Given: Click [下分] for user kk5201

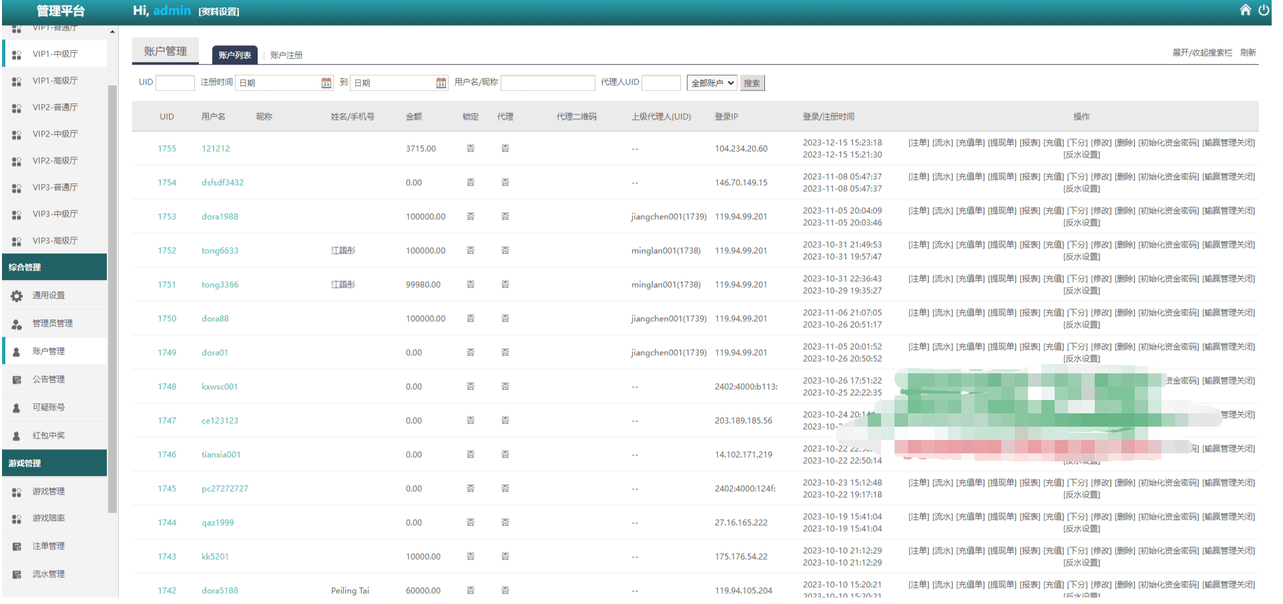Looking at the screenshot, I should (x=1077, y=551).
